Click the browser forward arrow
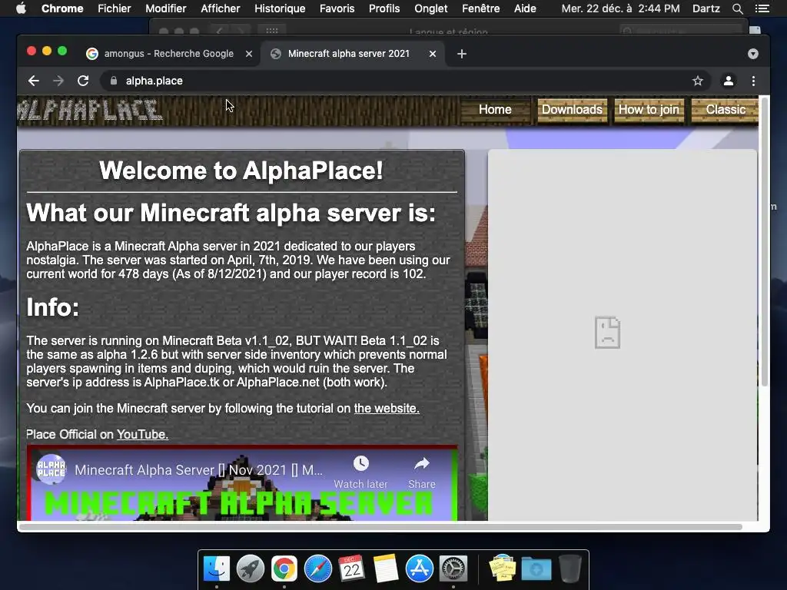The image size is (787, 590). [x=58, y=81]
